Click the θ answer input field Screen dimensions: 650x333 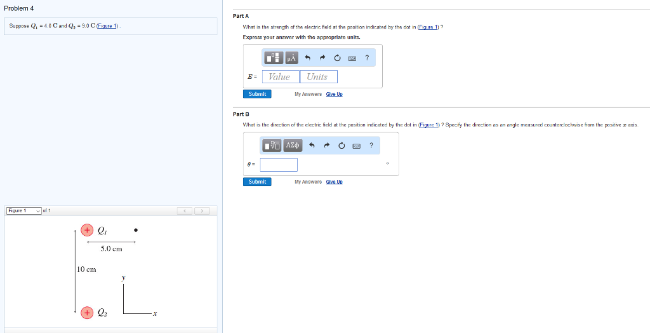click(x=279, y=165)
